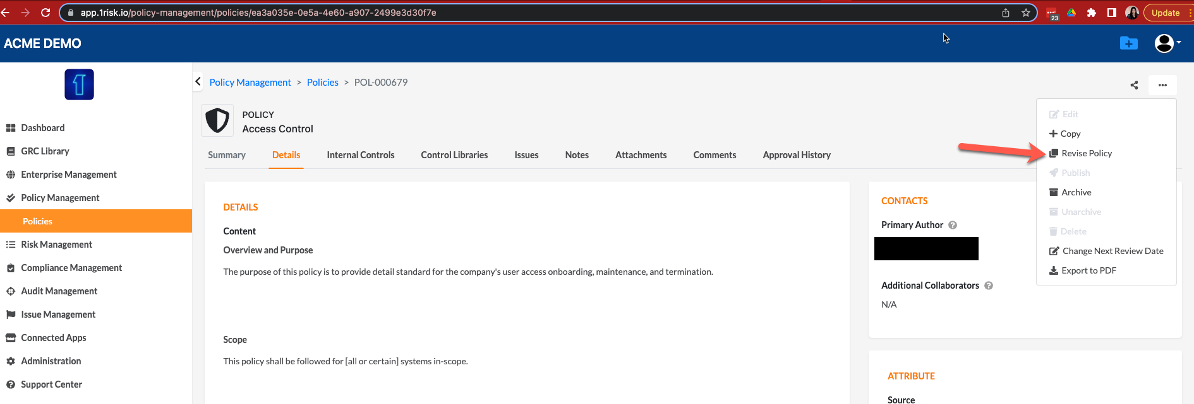The height and width of the screenshot is (404, 1194).
Task: Open the Notes tab
Action: [x=577, y=155]
